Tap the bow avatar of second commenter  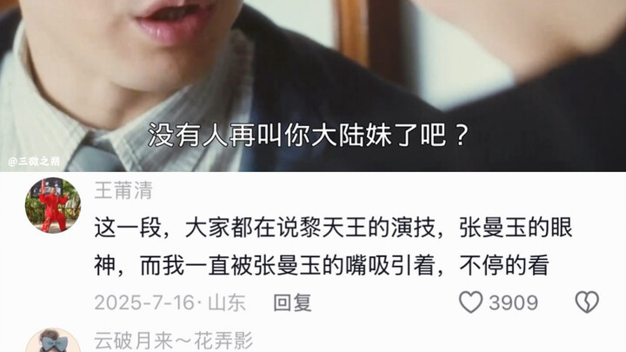[x=53, y=341]
